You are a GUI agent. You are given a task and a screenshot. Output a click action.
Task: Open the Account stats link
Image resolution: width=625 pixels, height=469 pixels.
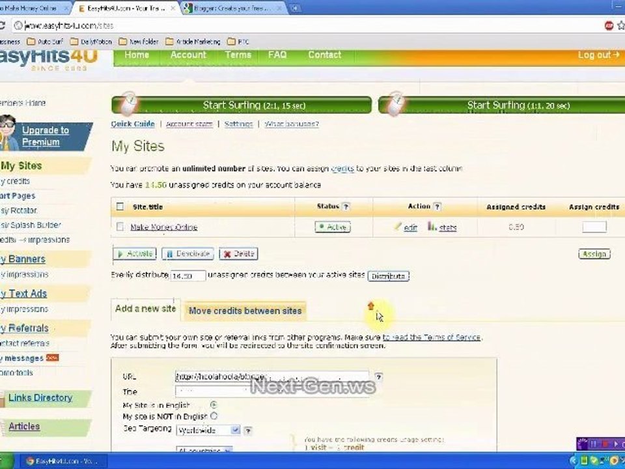[189, 124]
